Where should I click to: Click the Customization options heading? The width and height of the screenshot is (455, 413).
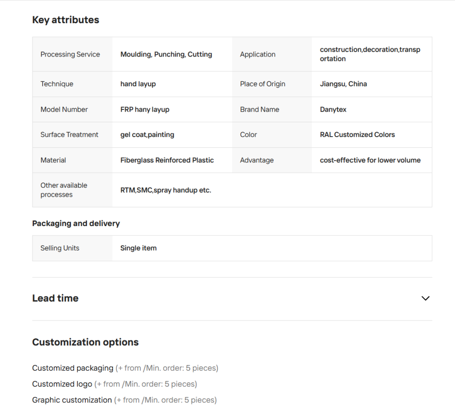85,342
